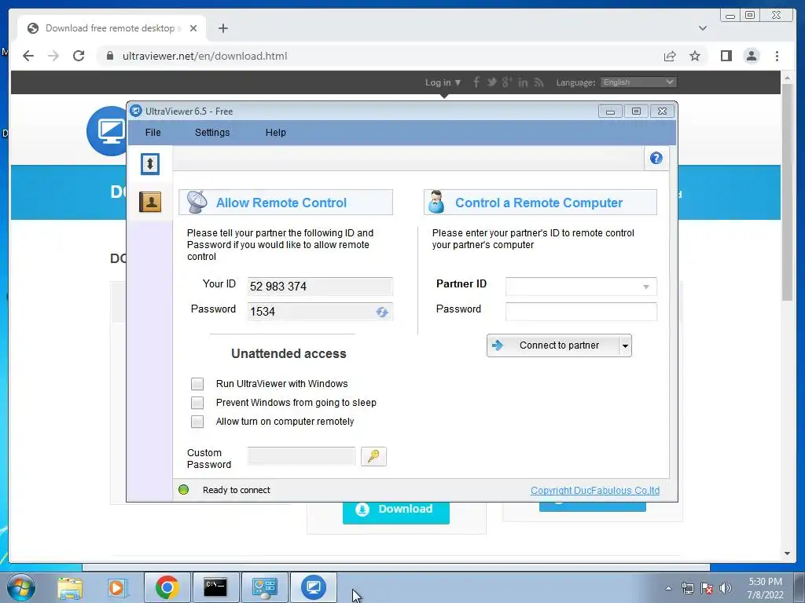
Task: Click the Download button on the website
Action: [x=396, y=511]
